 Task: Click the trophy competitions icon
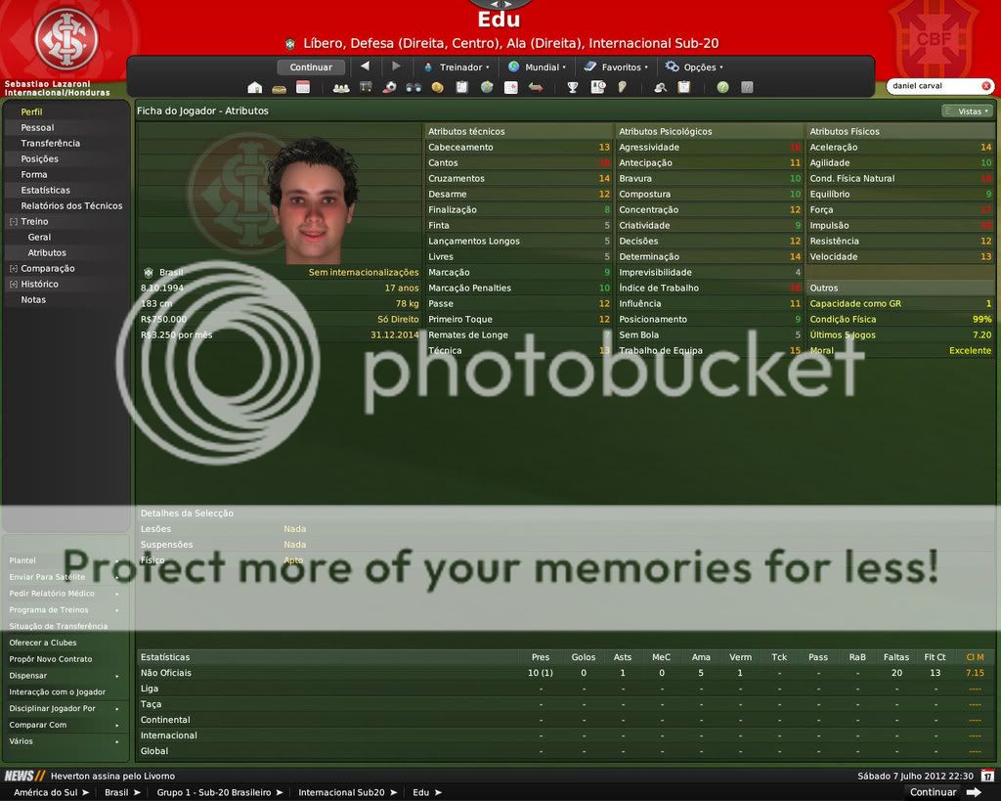pyautogui.click(x=573, y=87)
